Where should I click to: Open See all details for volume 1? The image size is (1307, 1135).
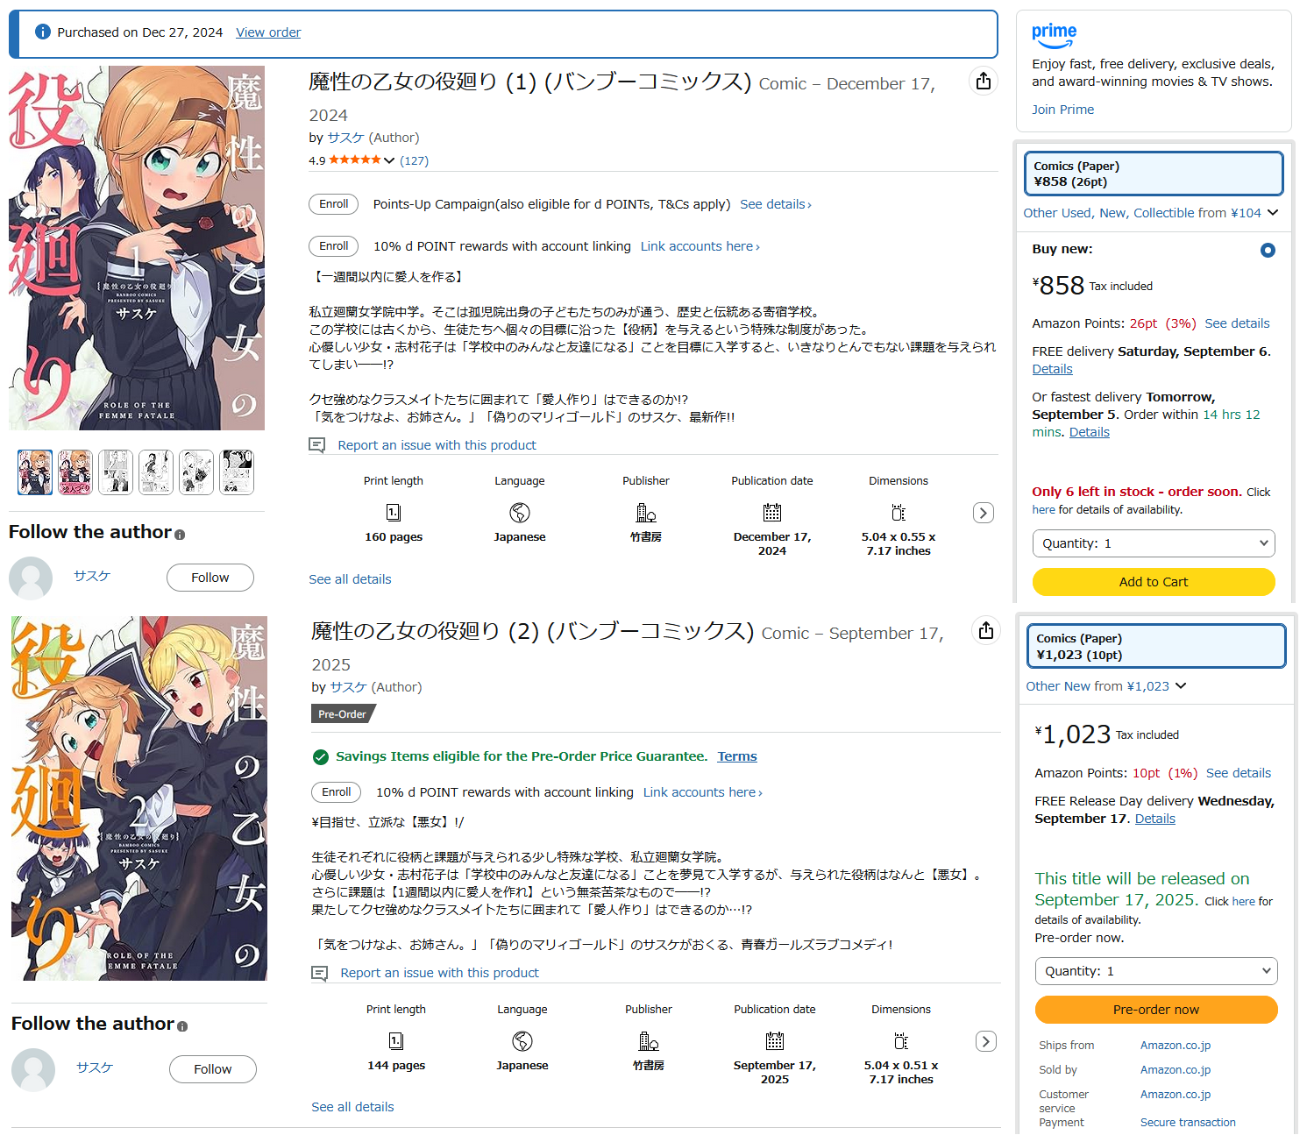350,579
